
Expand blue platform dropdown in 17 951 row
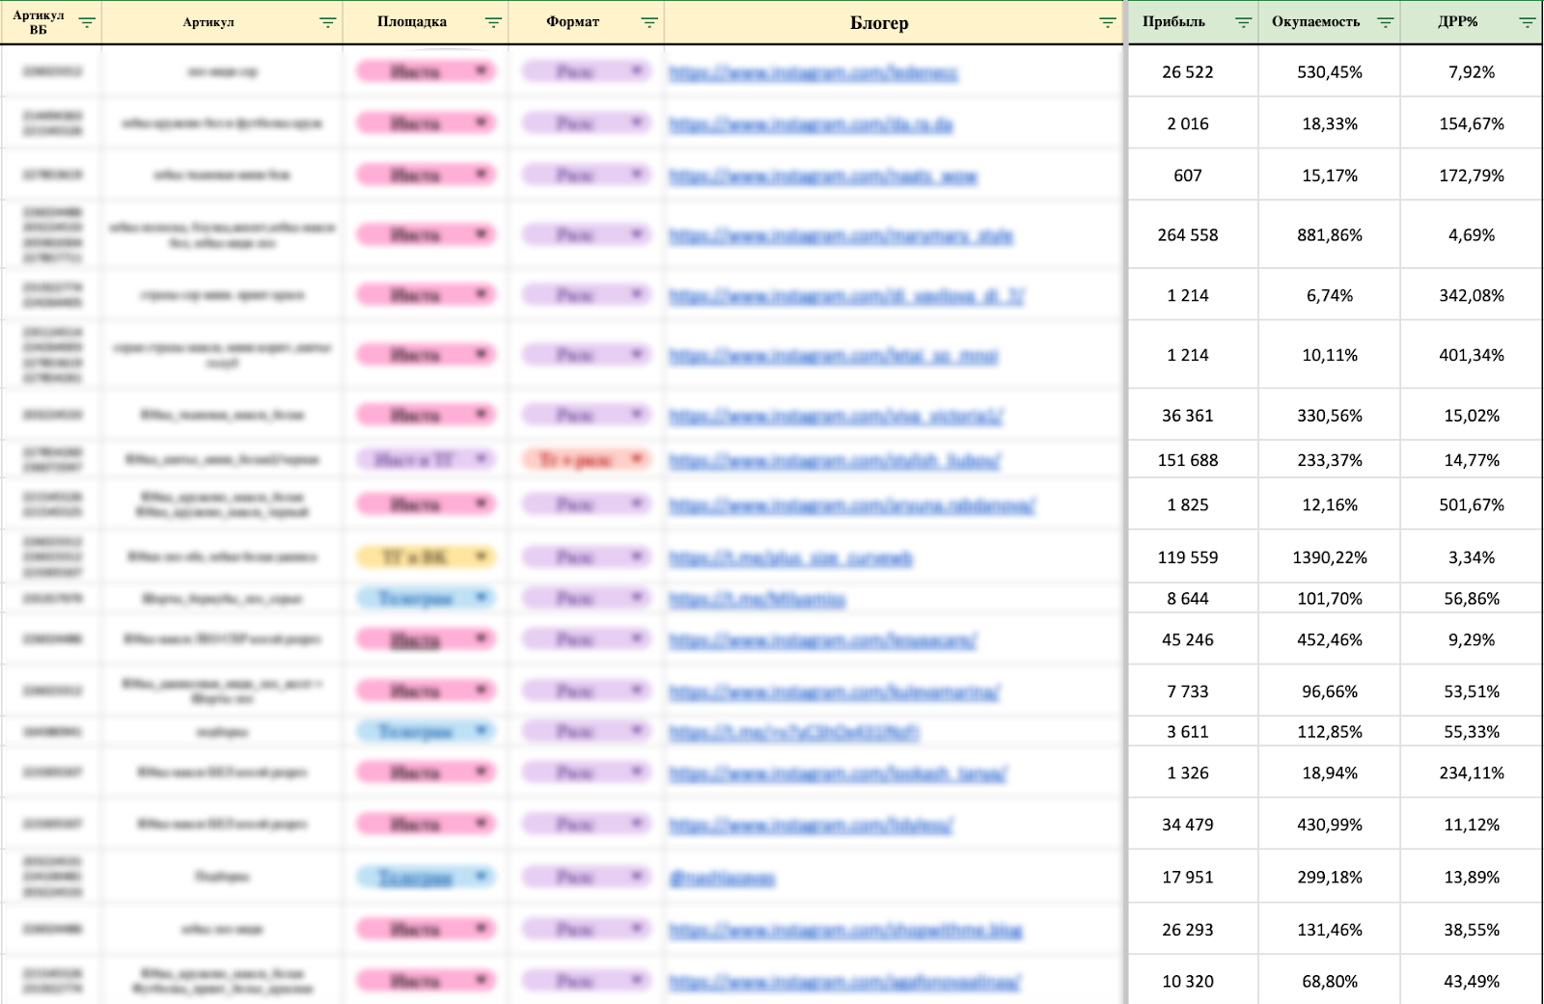point(481,877)
